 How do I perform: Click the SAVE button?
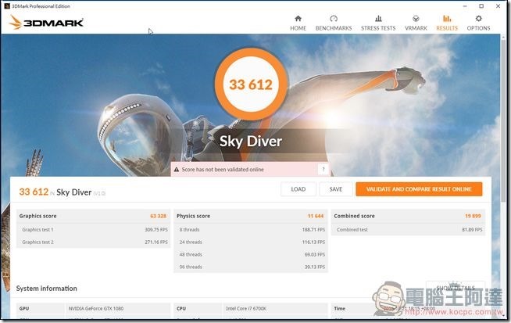click(336, 189)
